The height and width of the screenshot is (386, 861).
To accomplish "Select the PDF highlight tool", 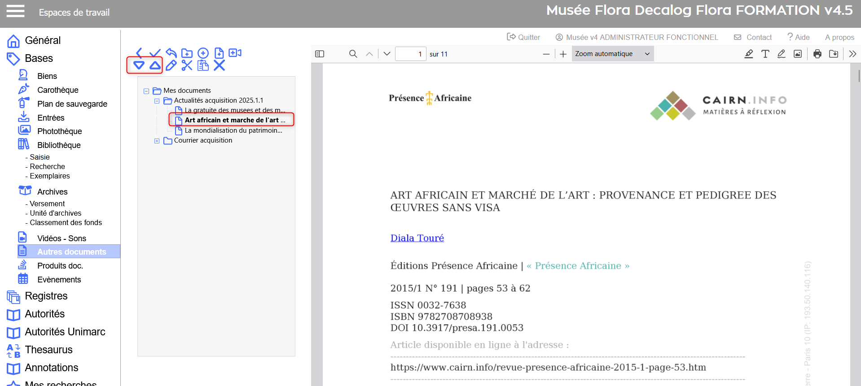I will coord(749,54).
